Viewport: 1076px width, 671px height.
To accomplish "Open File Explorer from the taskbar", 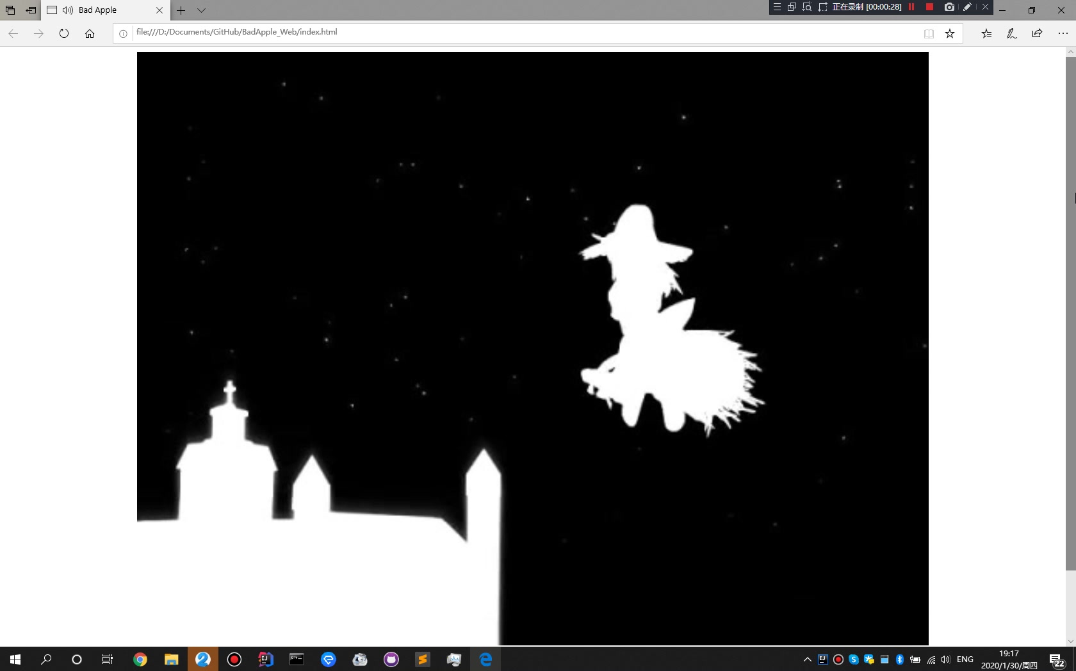I will [x=171, y=659].
